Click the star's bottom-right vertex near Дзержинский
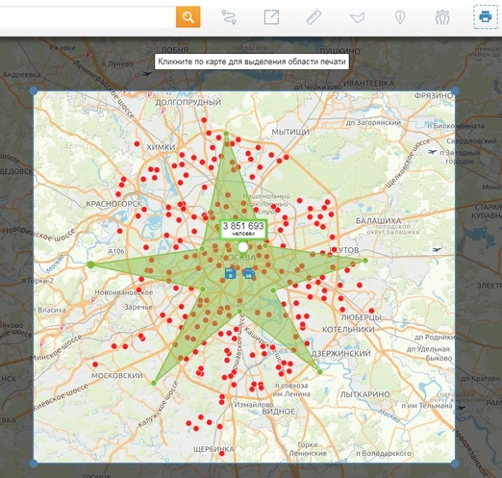 coord(319,372)
